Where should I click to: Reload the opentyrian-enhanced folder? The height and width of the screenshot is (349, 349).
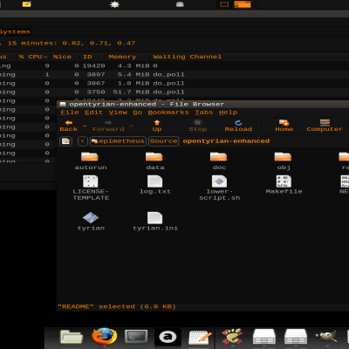tap(238, 126)
